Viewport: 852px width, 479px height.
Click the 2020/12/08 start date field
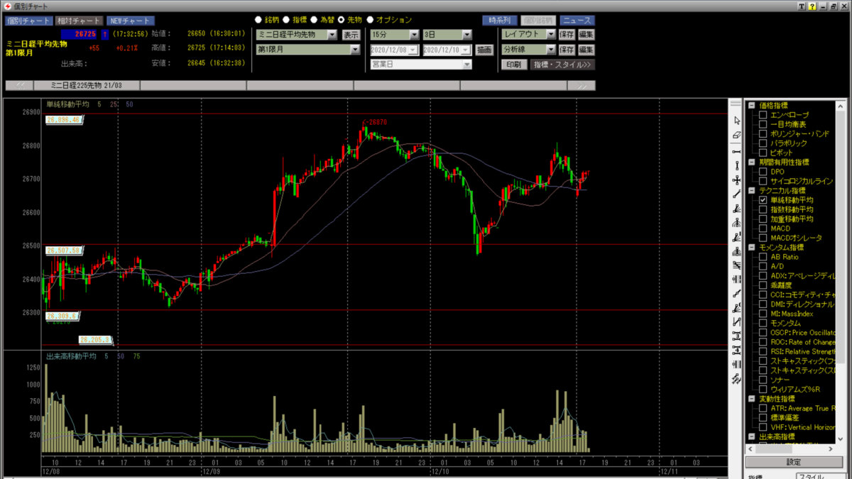[394, 50]
